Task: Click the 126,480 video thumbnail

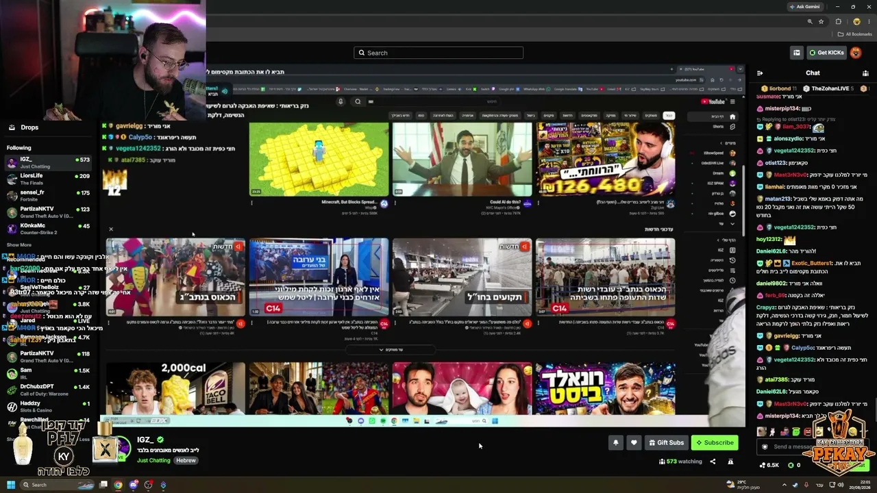Action: pyautogui.click(x=606, y=160)
